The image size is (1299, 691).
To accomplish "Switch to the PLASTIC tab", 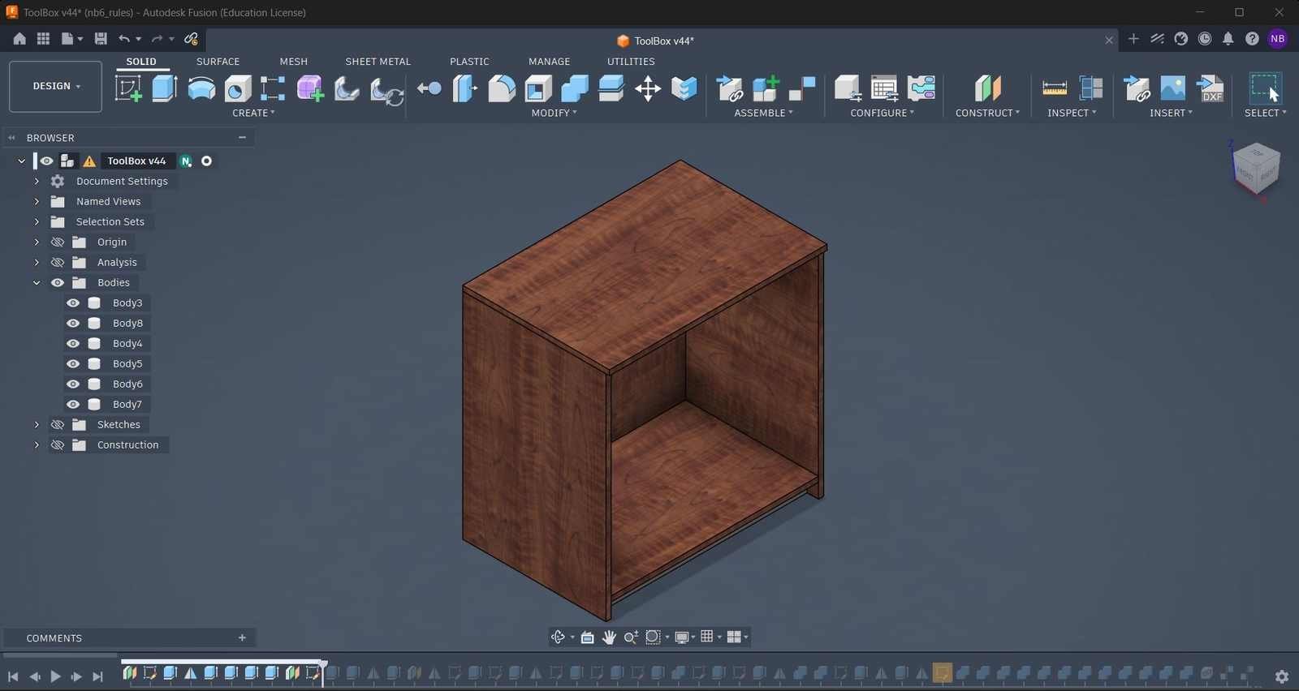I will coord(469,62).
